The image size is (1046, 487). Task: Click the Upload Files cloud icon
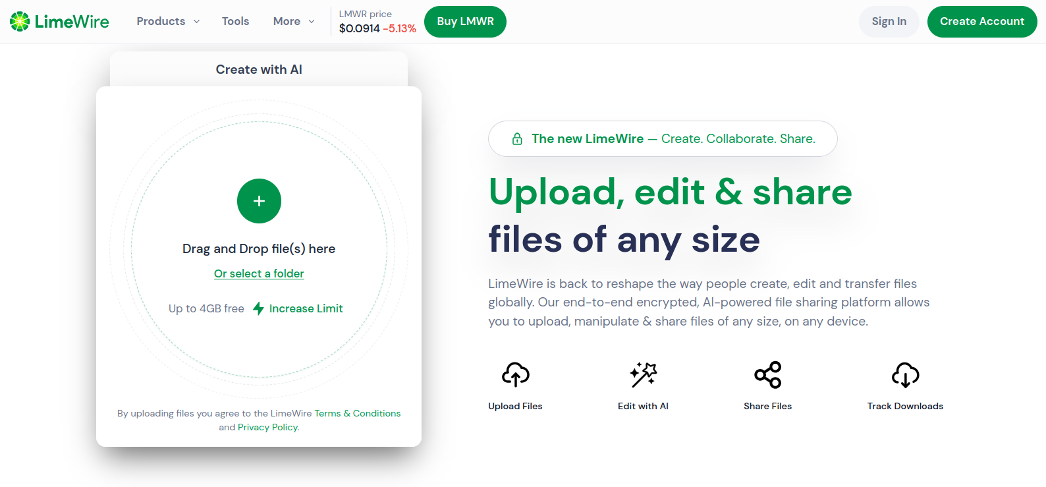click(516, 374)
